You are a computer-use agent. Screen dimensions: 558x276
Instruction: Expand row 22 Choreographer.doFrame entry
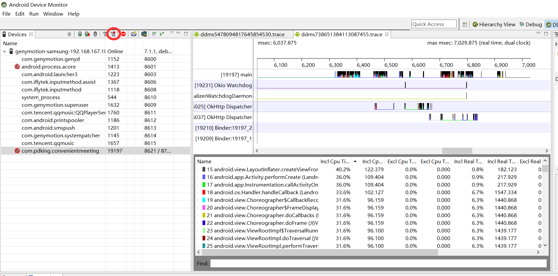click(198, 223)
